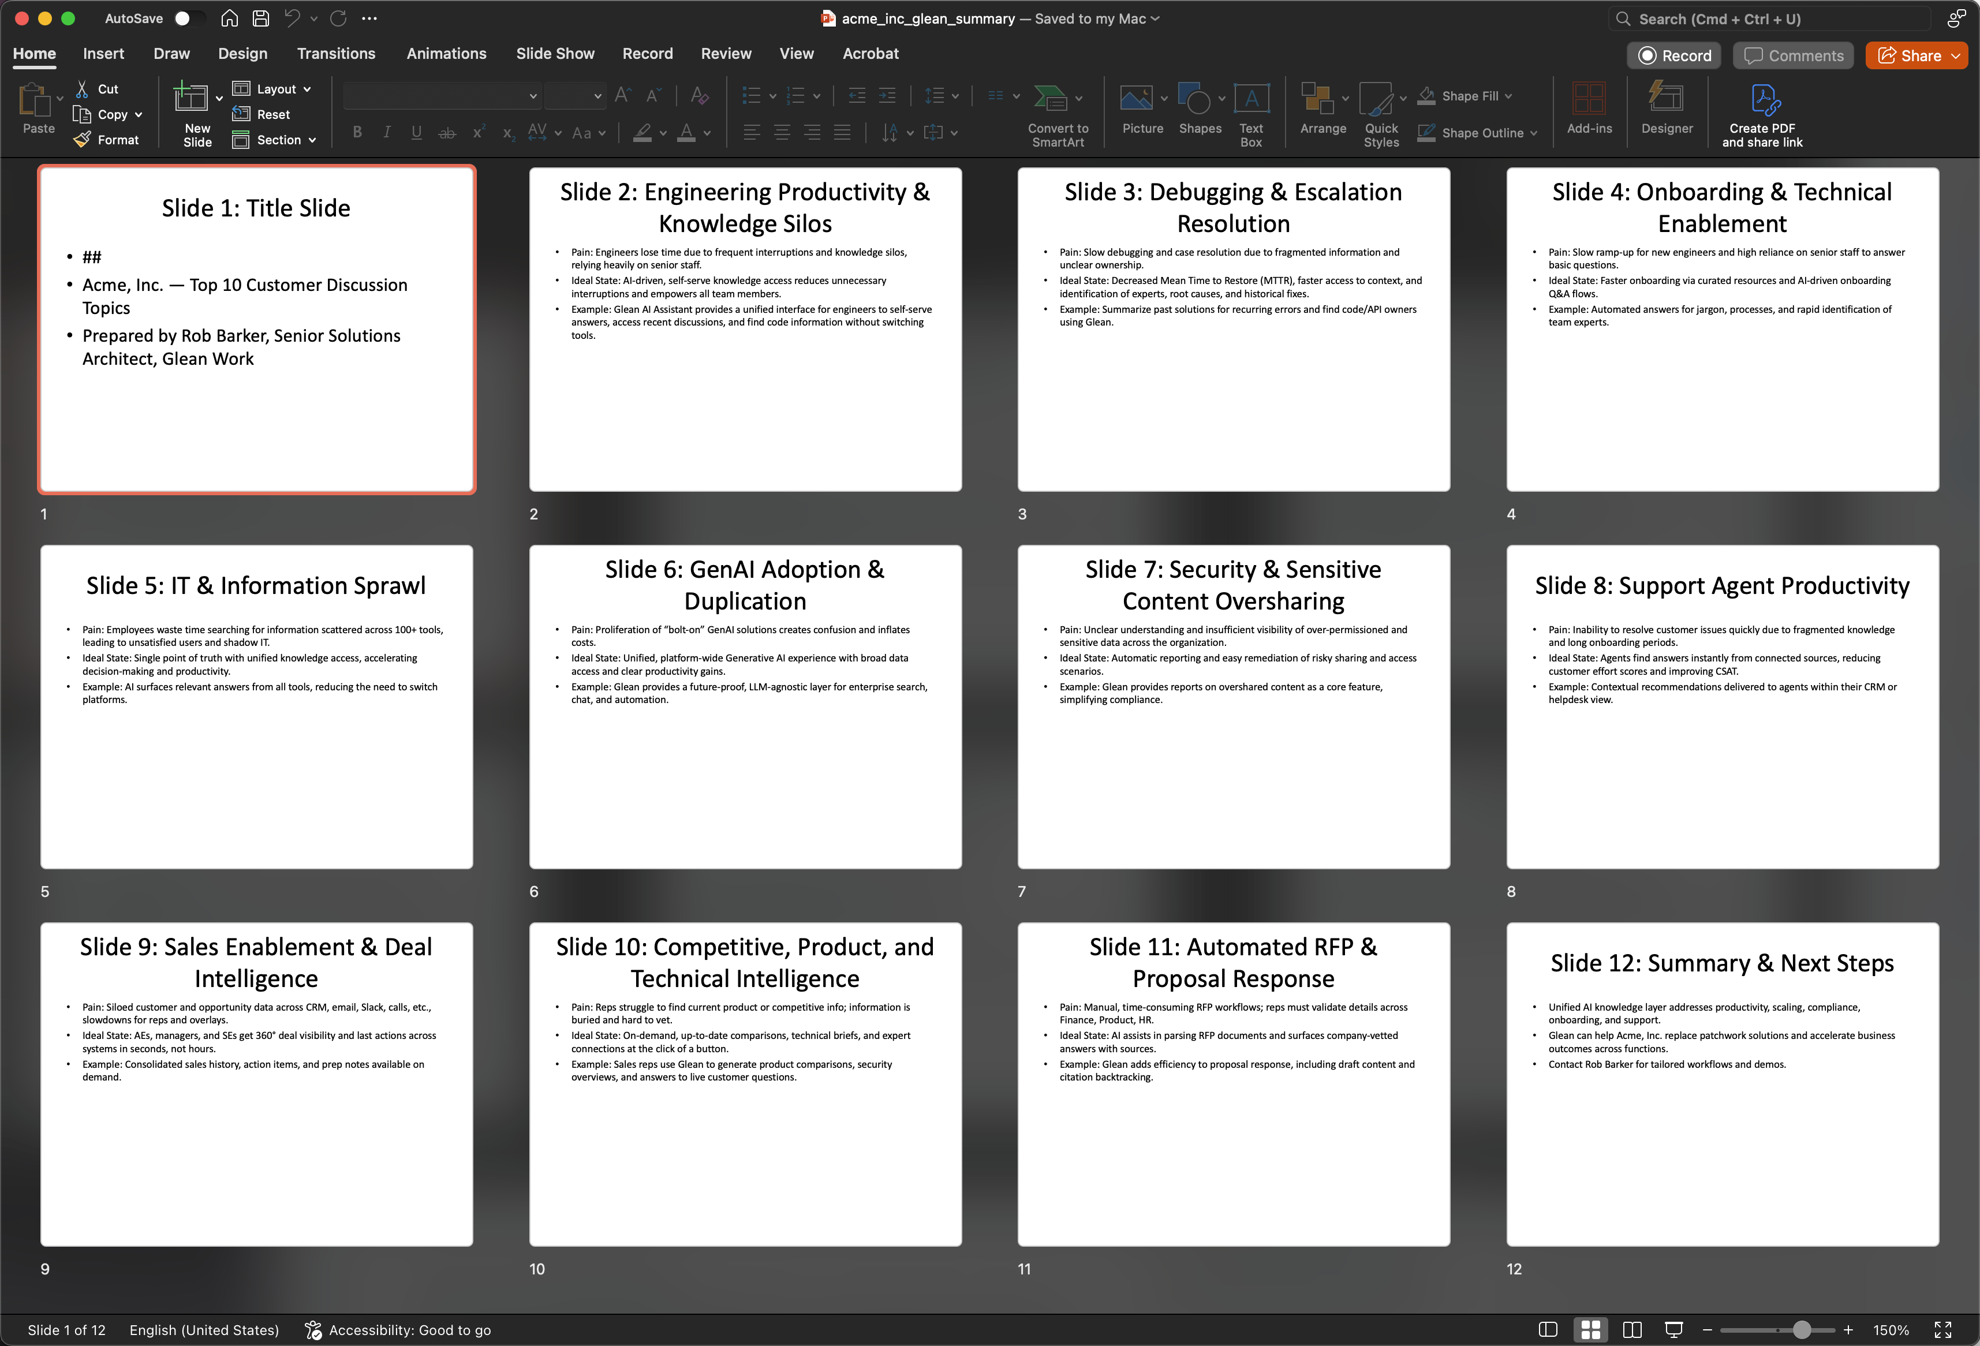Click the Redo icon in title bar

coord(338,18)
